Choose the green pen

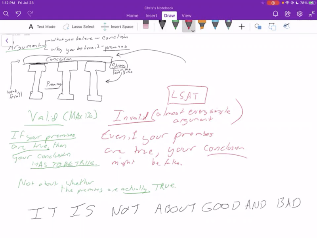(x=175, y=26)
